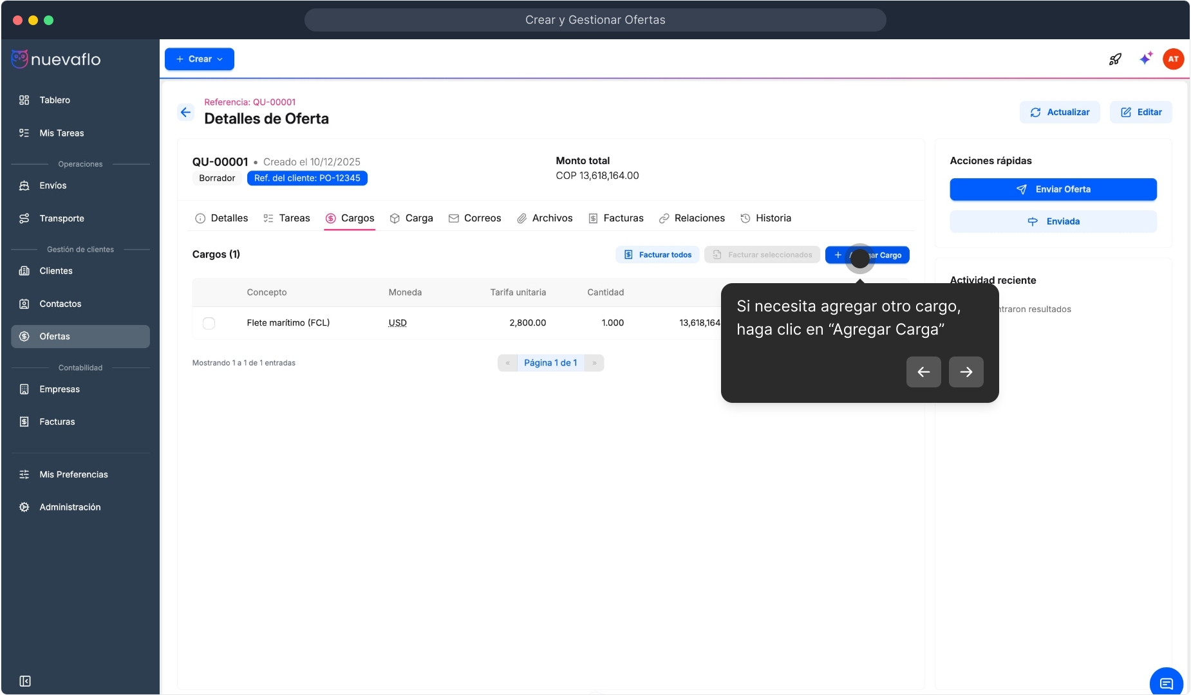Switch to the Facturas tab
The image size is (1191, 695).
(616, 218)
